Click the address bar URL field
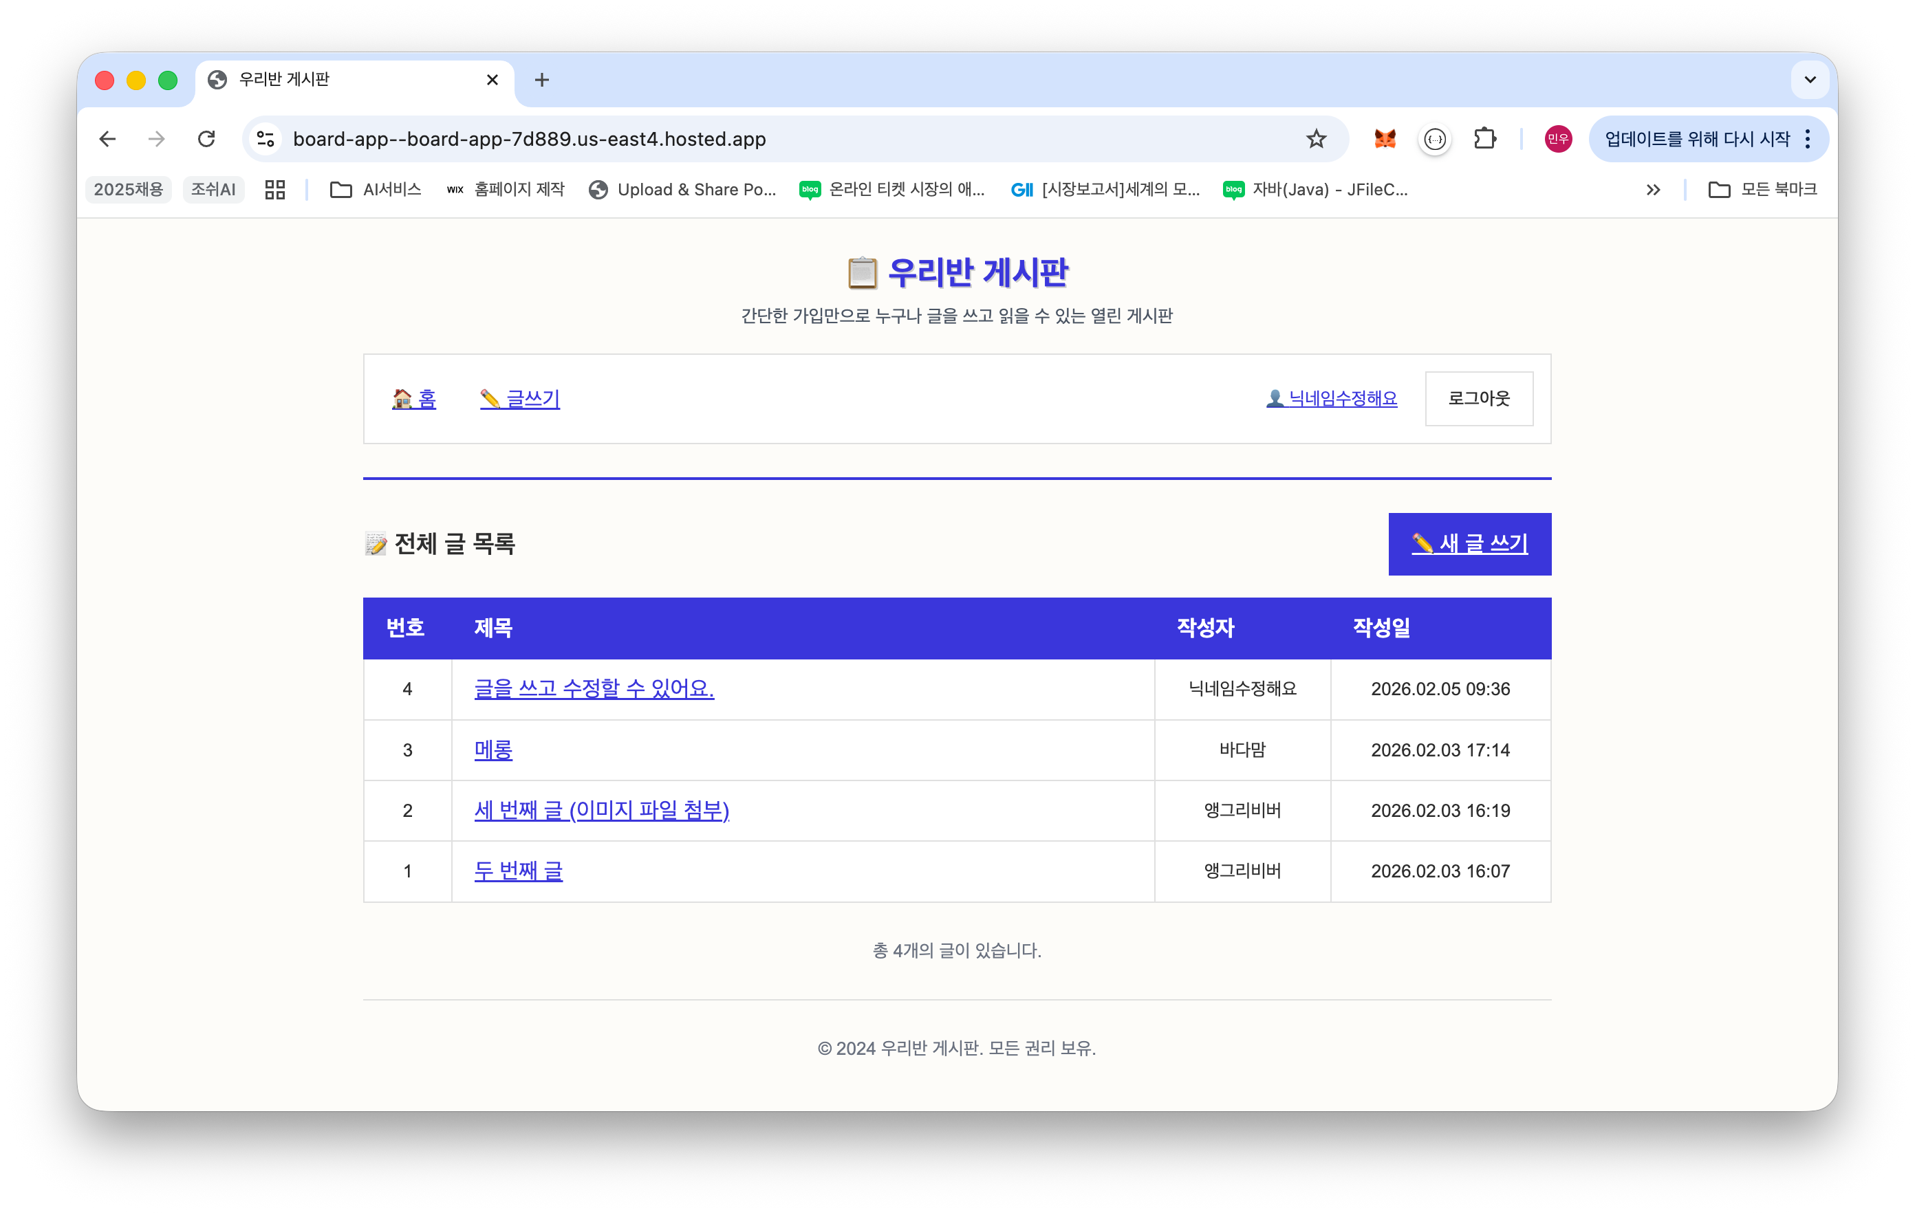Image resolution: width=1915 pixels, height=1213 pixels. click(x=716, y=139)
